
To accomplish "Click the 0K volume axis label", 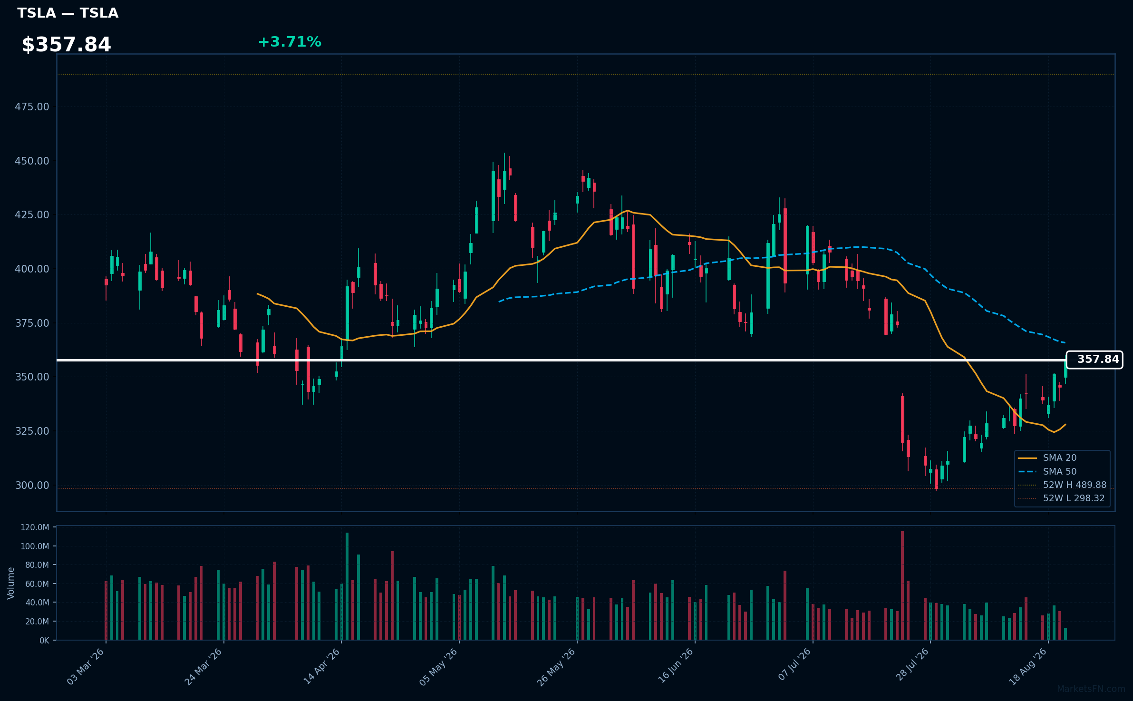I will 44,641.
